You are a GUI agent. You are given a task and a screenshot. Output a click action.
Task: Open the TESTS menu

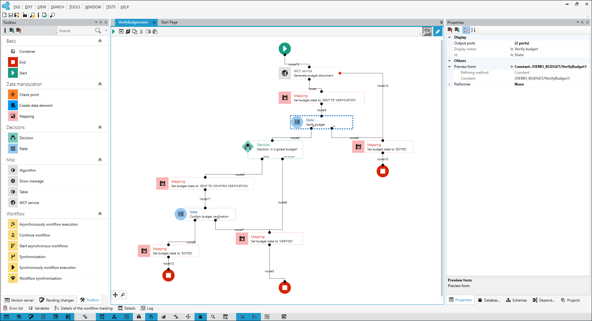[110, 7]
